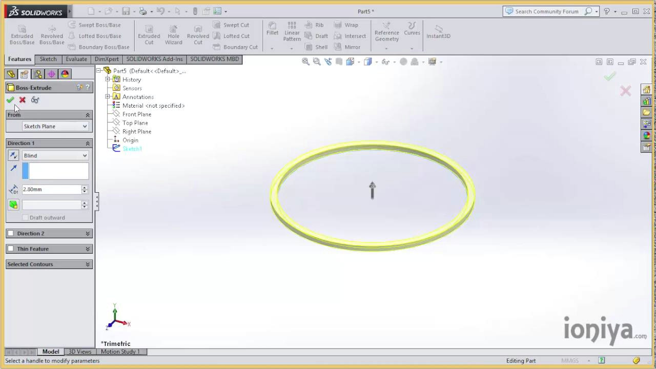Expand History node in feature tree
This screenshot has height=369, width=656.
point(108,79)
